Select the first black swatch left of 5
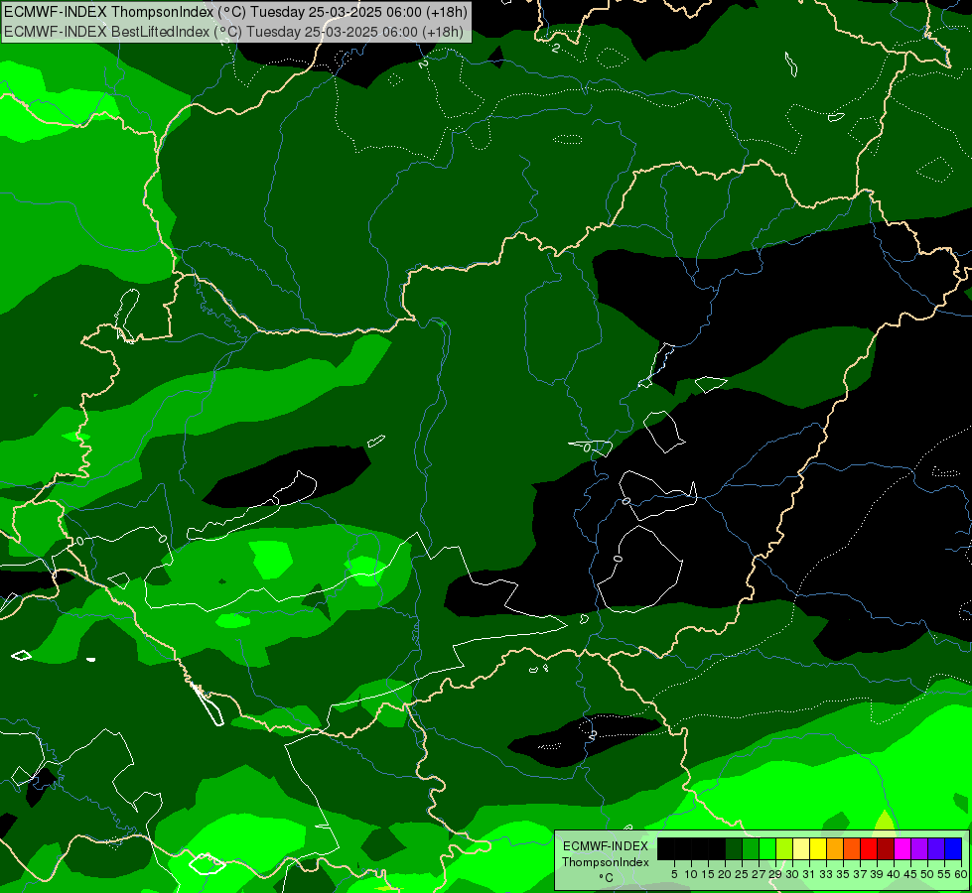 (x=666, y=848)
